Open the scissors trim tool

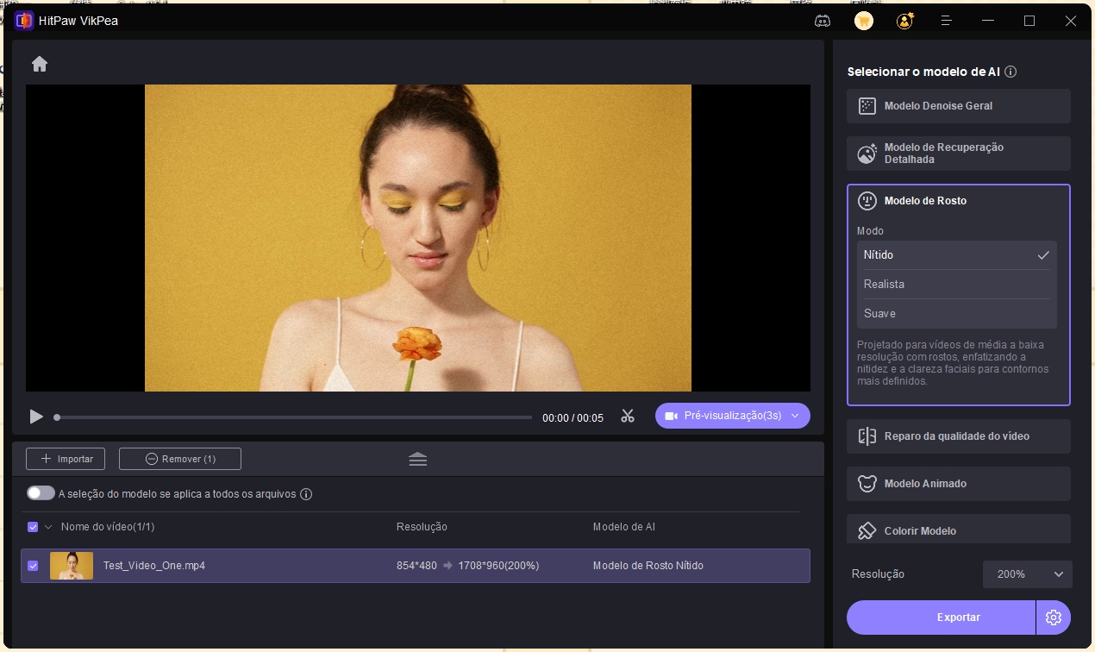point(627,416)
